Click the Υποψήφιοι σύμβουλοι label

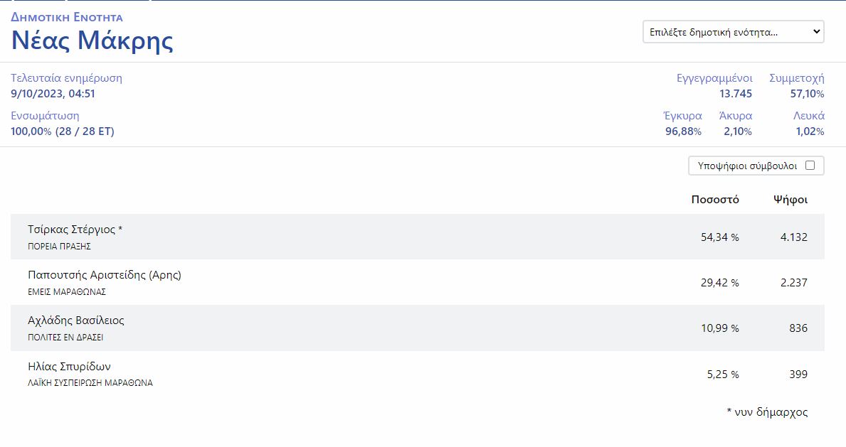(747, 166)
